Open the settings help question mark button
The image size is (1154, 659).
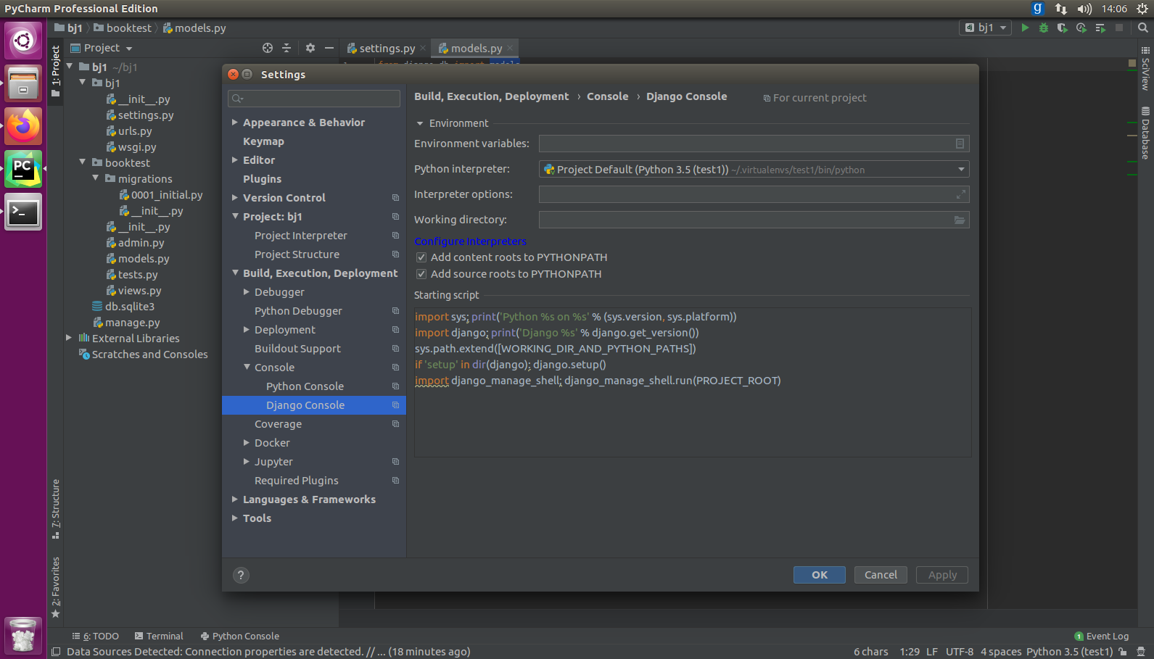click(241, 575)
